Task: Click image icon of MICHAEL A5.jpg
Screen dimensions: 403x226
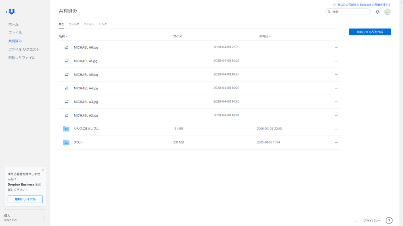Action: coord(66,74)
